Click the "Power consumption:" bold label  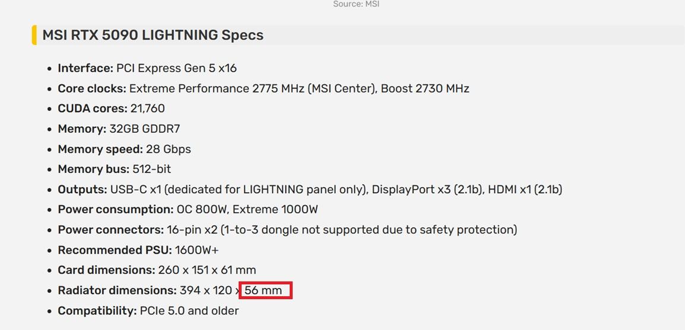point(115,210)
